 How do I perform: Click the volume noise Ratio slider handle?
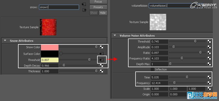click(200, 53)
